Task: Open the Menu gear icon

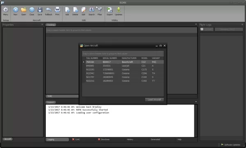Action: (6, 10)
